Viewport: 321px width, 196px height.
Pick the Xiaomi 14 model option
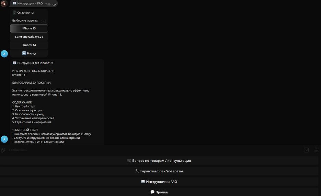[x=29, y=45]
